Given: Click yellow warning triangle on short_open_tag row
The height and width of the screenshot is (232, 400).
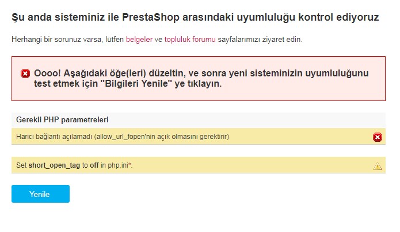Looking at the screenshot, I should [378, 166].
